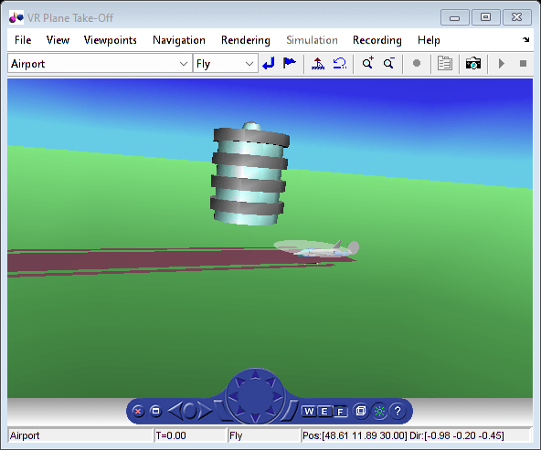This screenshot has height=450, width=541.
Task: Switch to Fly mode with F button
Action: (x=340, y=412)
